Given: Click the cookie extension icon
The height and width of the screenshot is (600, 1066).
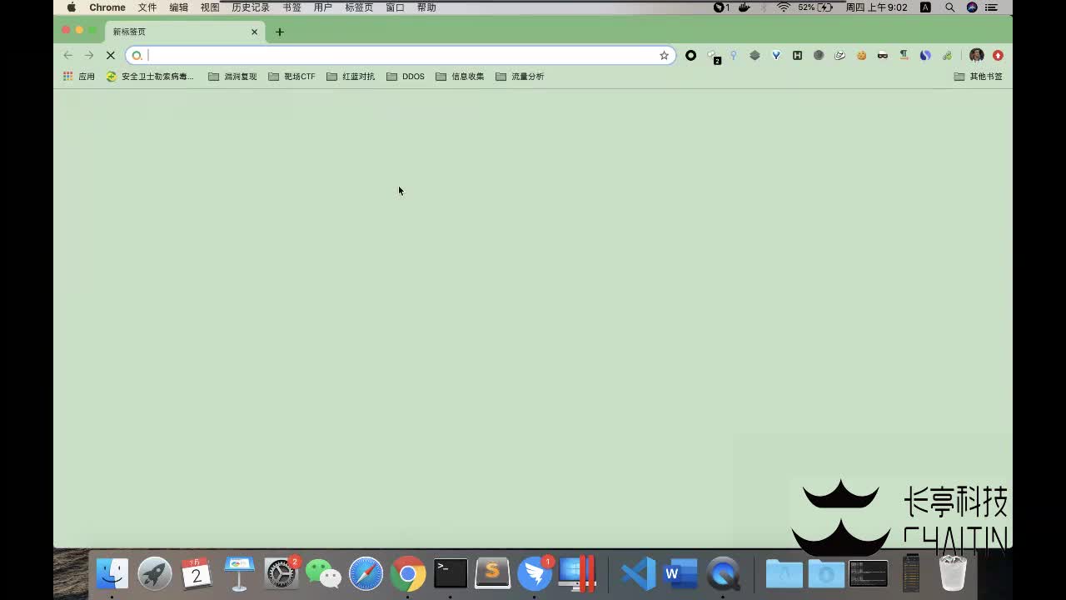Looking at the screenshot, I should 861,55.
